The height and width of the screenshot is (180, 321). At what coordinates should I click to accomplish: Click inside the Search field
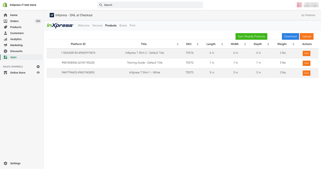(150, 5)
